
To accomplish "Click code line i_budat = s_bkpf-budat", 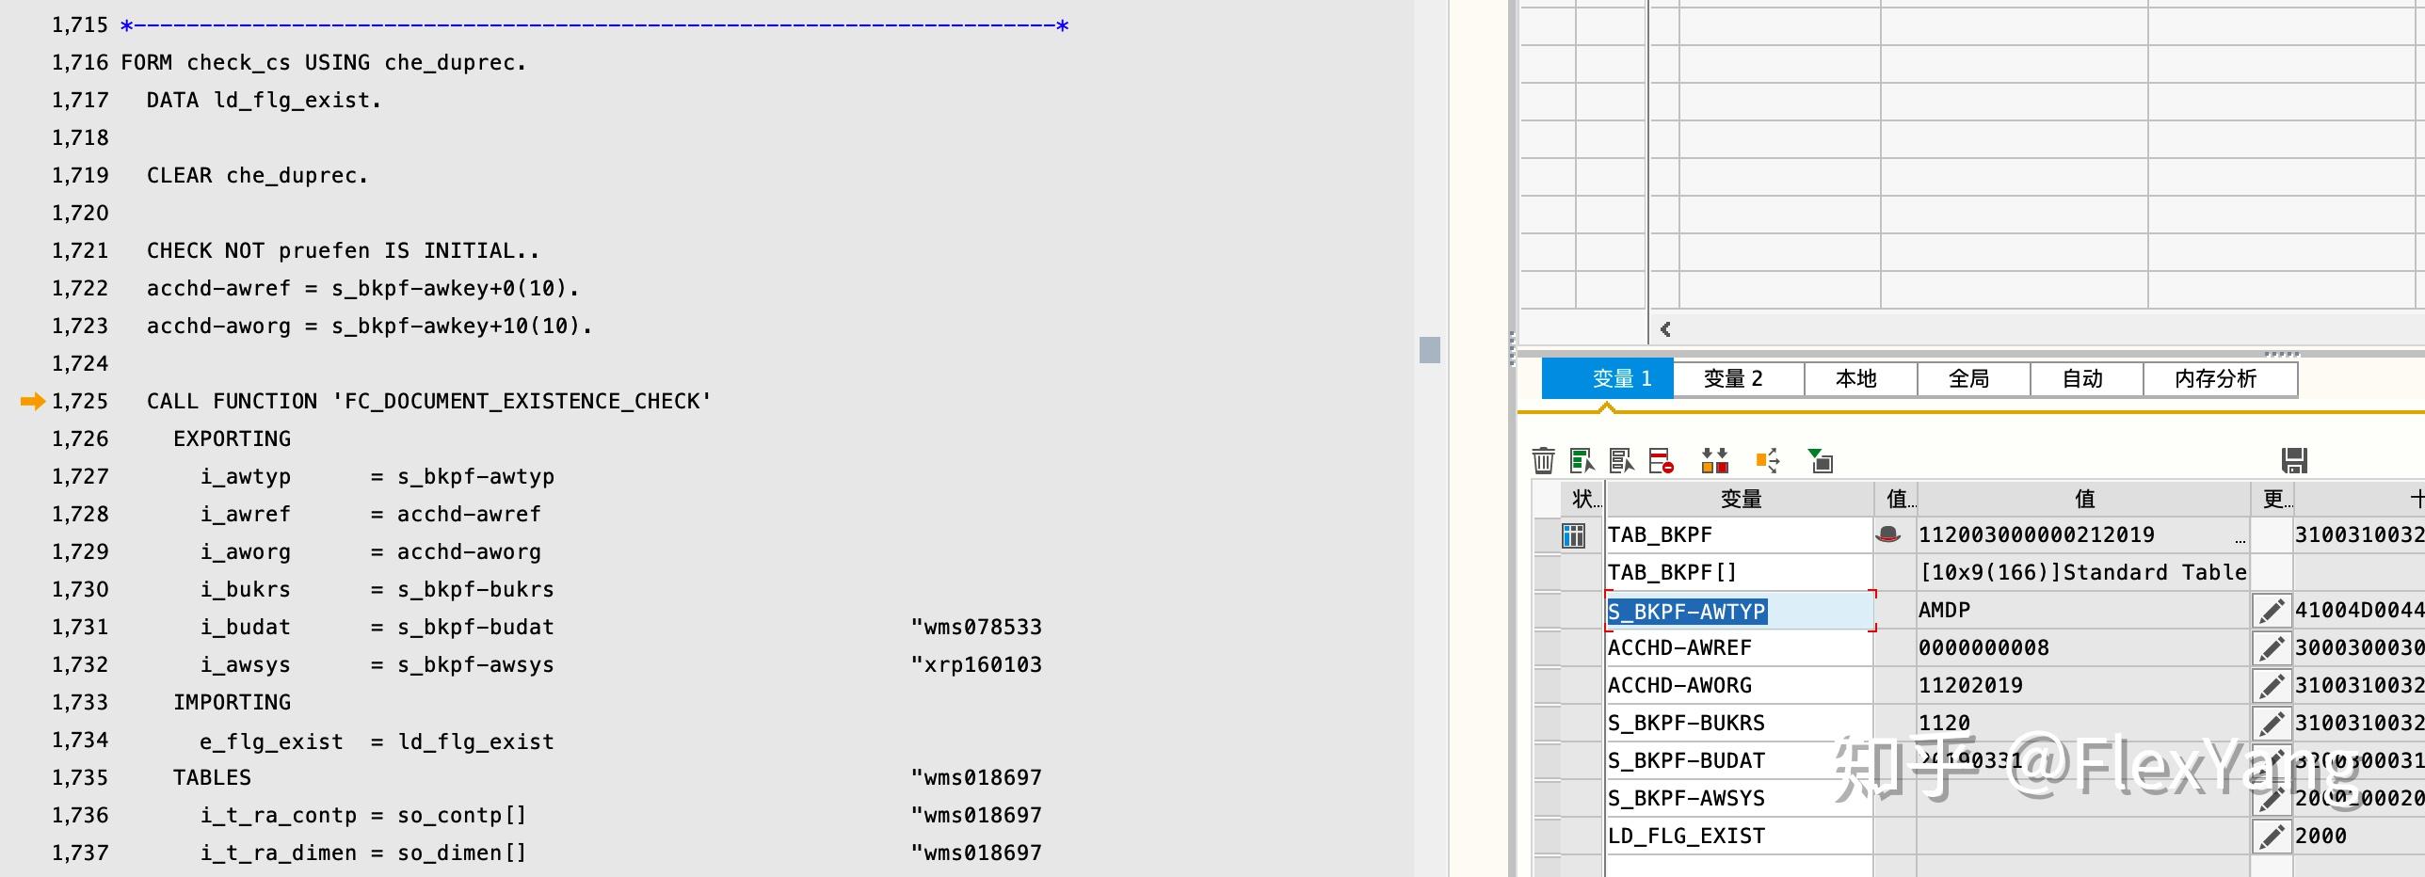I will [377, 628].
